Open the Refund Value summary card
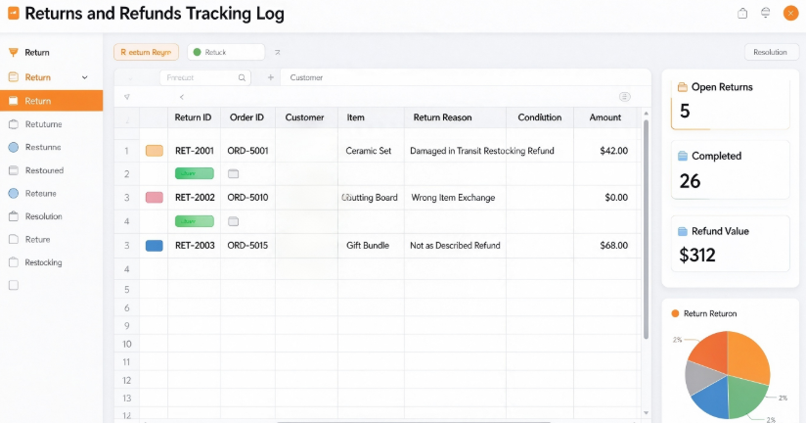This screenshot has width=806, height=423. [730, 244]
